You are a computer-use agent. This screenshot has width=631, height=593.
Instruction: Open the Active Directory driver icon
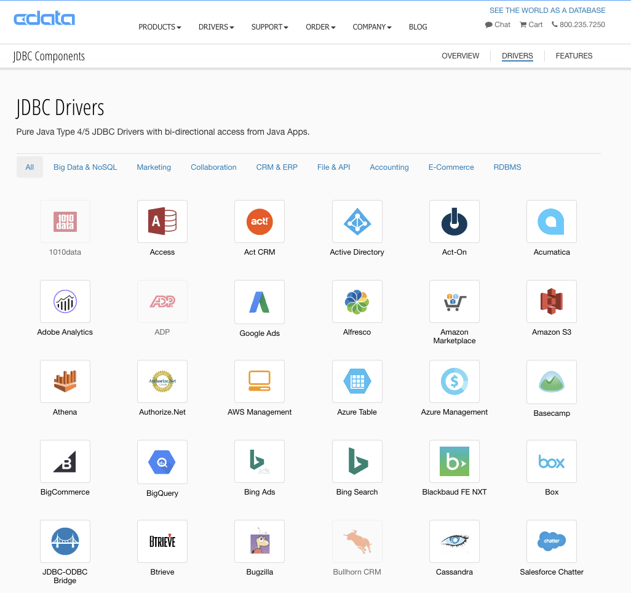pyautogui.click(x=357, y=221)
